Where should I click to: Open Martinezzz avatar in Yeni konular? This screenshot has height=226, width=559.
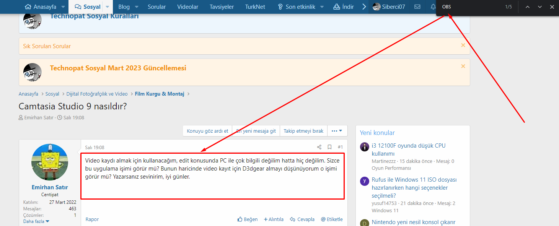pos(365,147)
